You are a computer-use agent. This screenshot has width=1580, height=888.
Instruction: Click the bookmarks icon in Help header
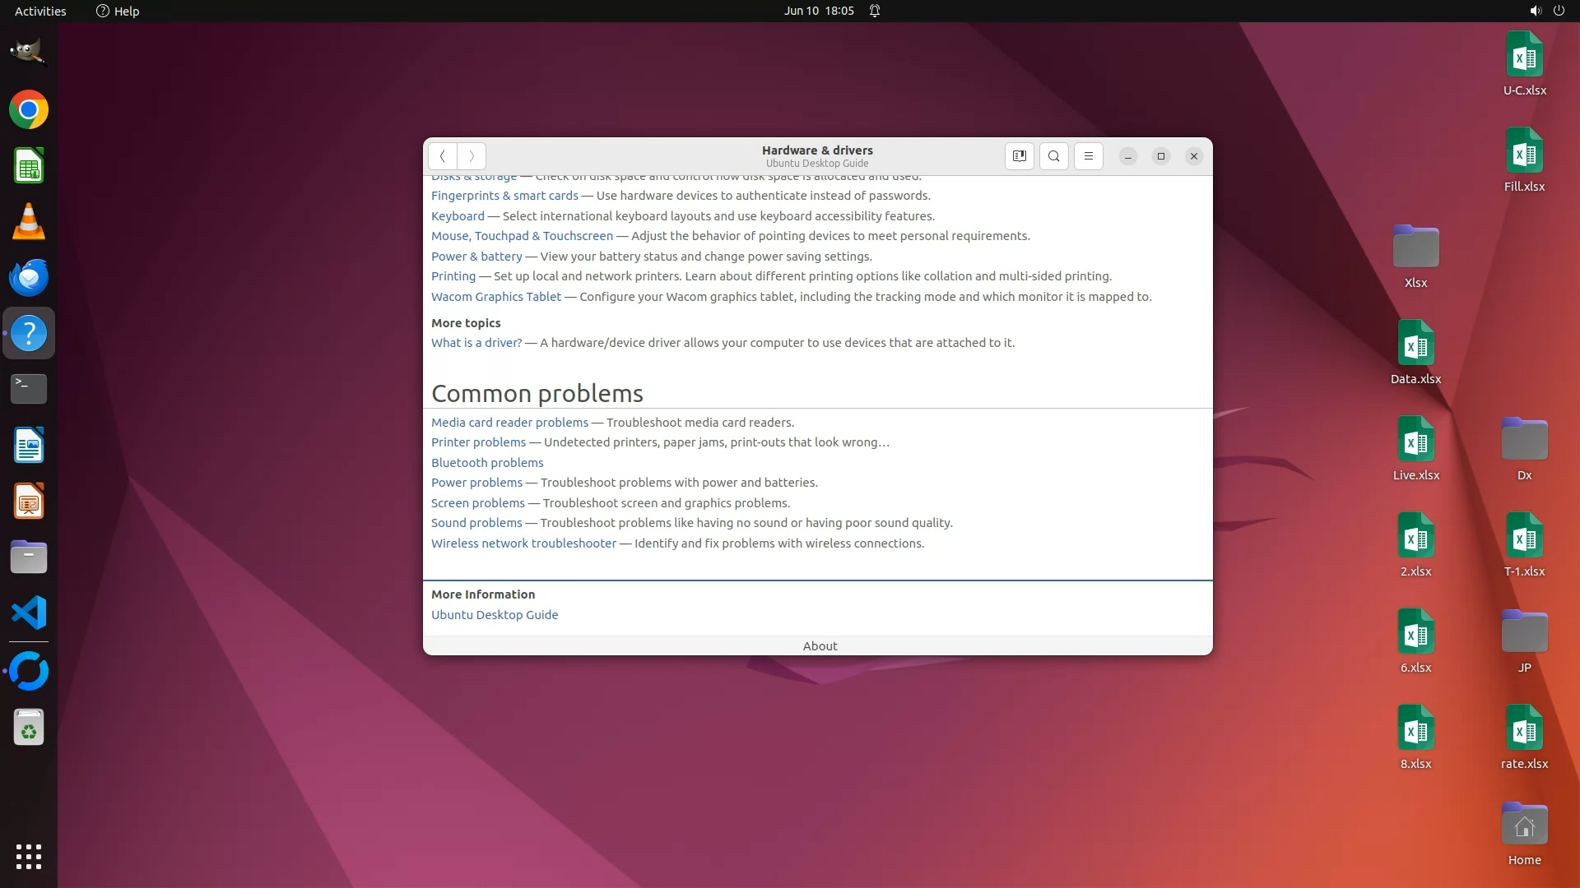point(1019,156)
